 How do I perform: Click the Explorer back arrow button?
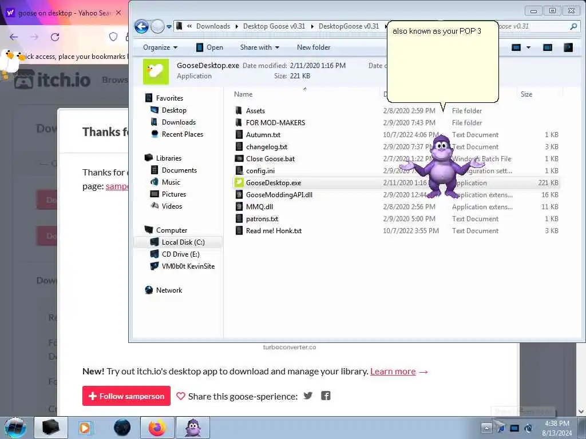click(142, 26)
